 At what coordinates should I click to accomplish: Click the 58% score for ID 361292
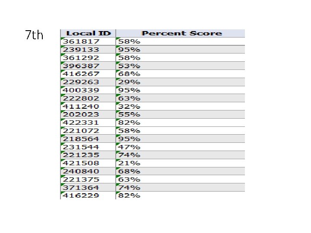pyautogui.click(x=181, y=58)
